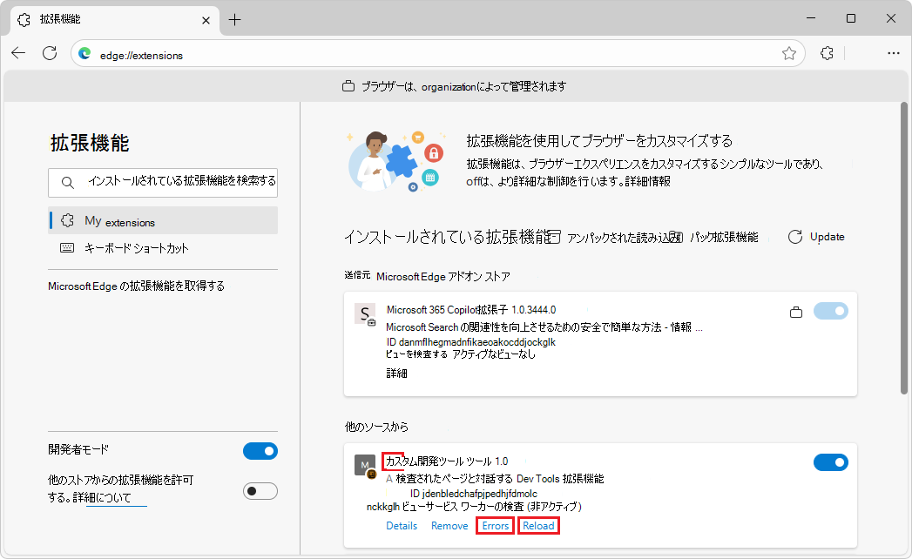912x559 pixels.
Task: Focus the installed extensions search field
Action: click(x=163, y=183)
